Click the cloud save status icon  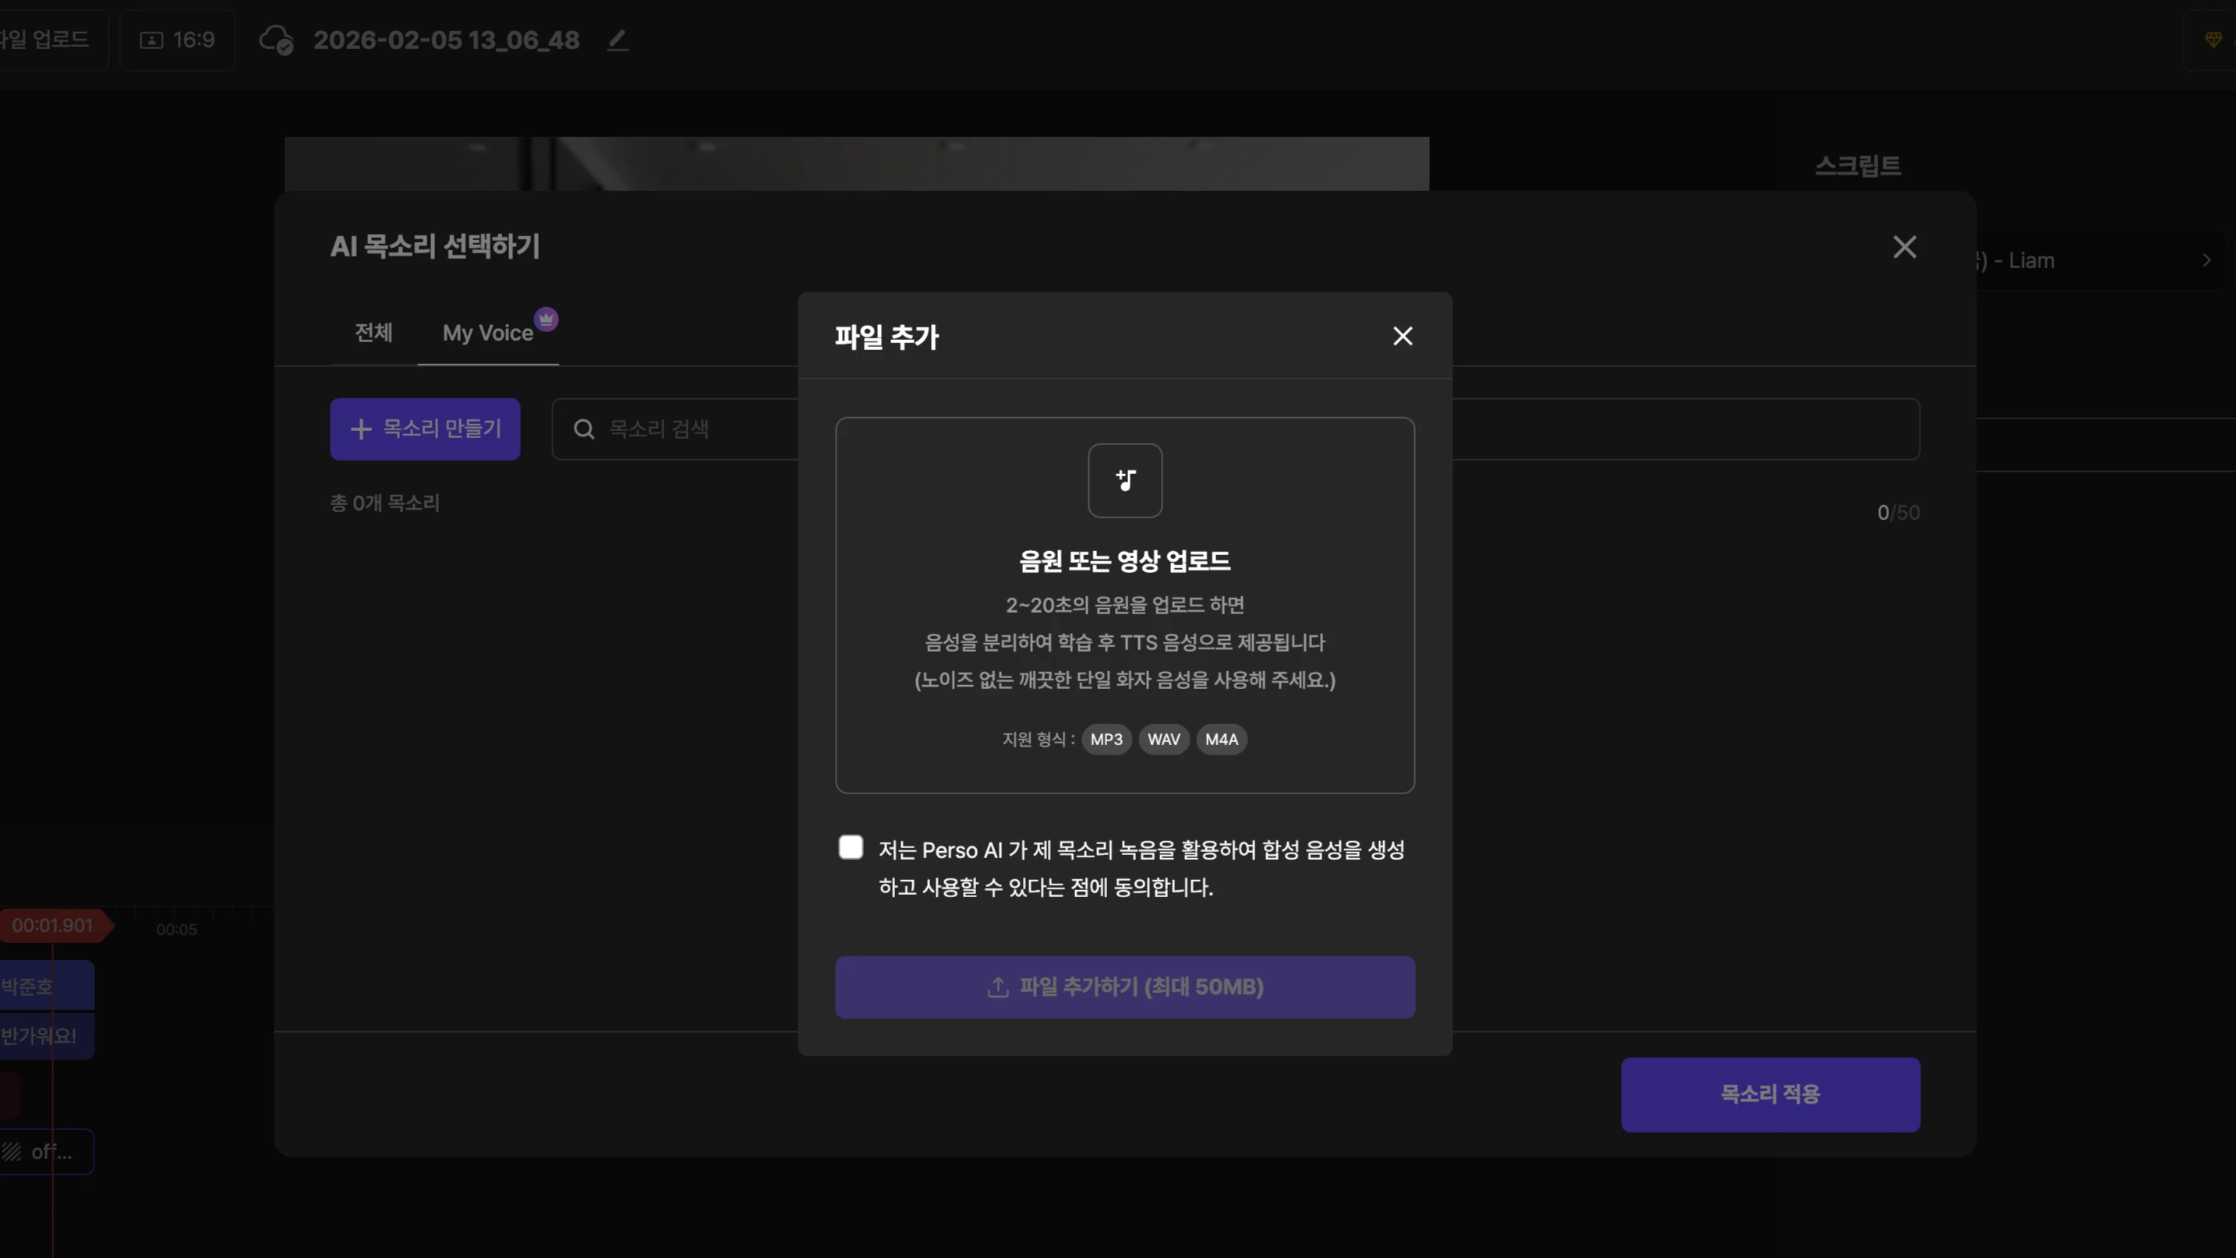[276, 40]
